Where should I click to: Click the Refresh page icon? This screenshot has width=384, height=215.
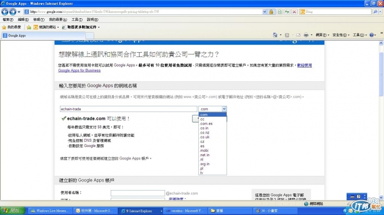pos(287,11)
